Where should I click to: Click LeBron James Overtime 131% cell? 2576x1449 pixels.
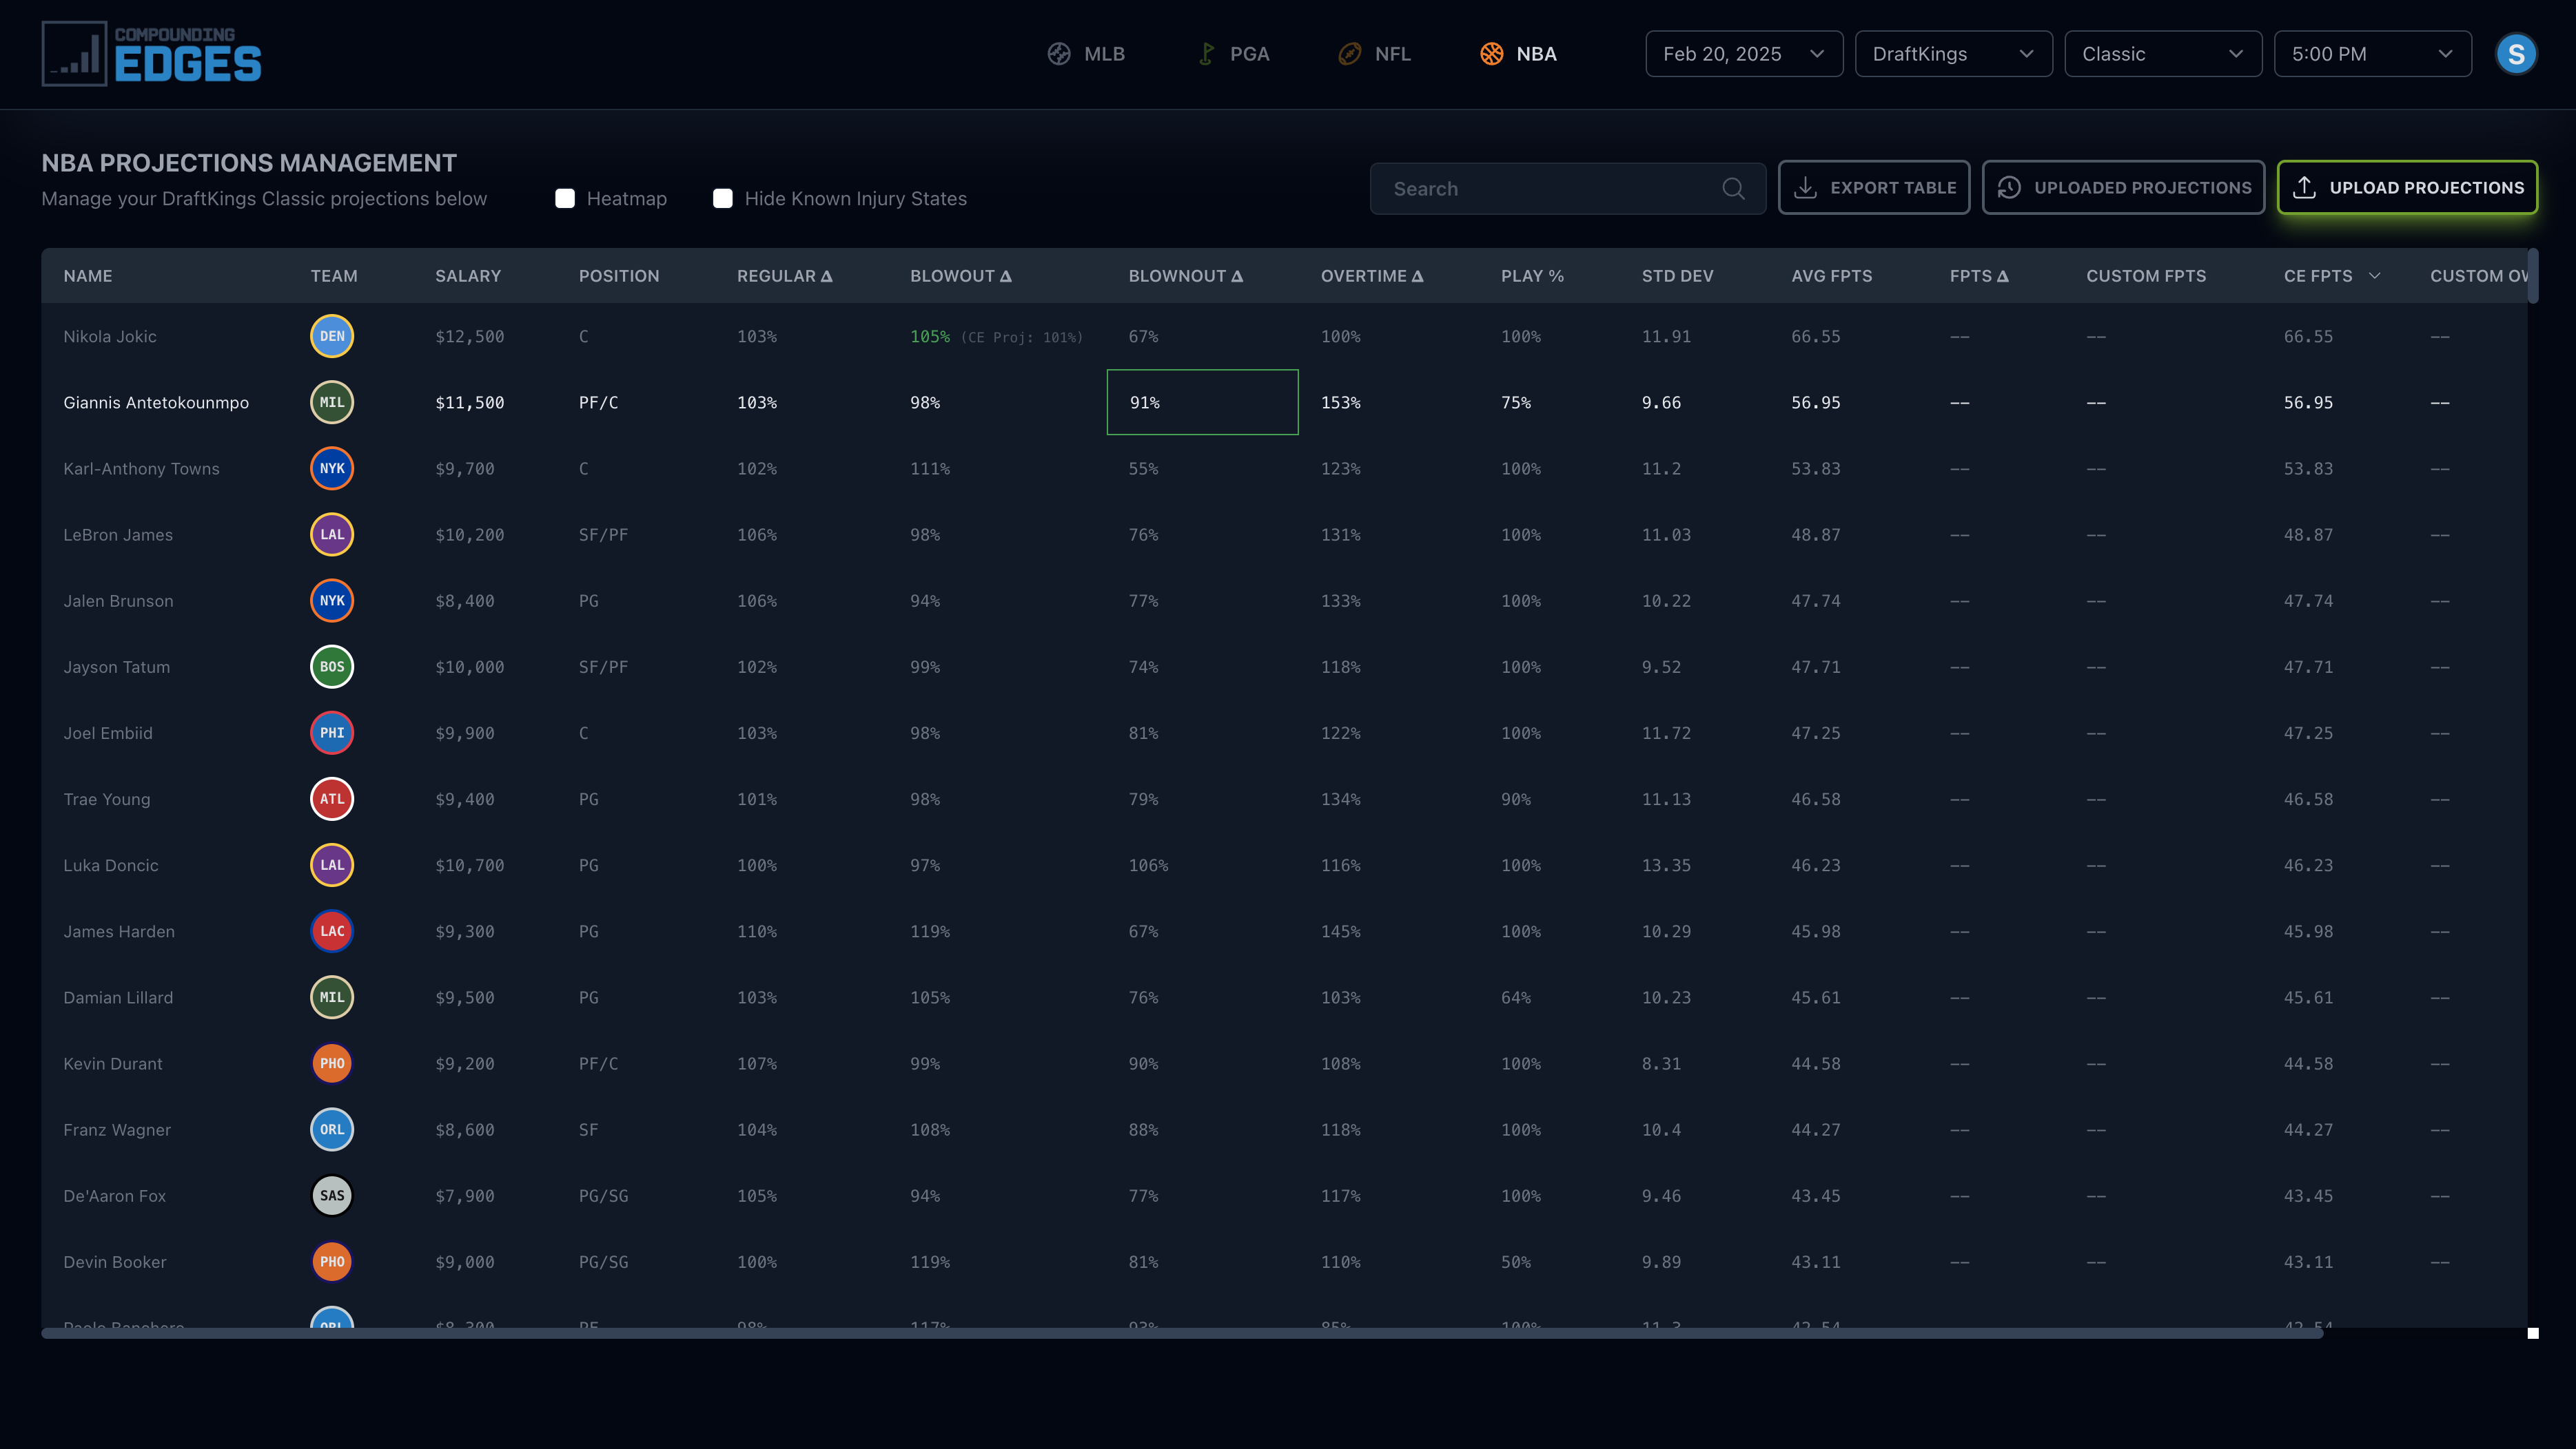pos(1341,534)
